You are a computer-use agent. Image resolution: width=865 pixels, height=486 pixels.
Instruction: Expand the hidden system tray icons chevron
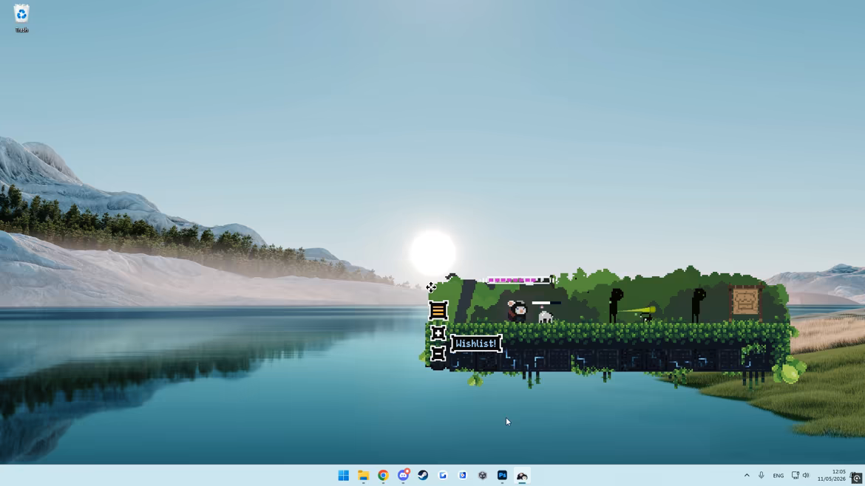(747, 476)
